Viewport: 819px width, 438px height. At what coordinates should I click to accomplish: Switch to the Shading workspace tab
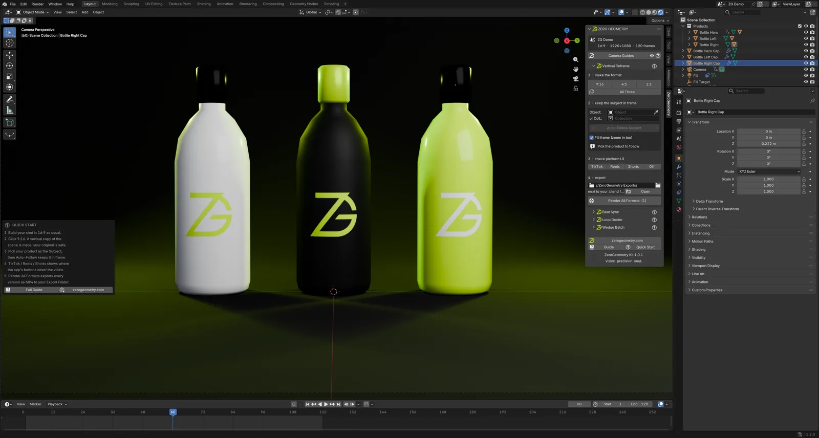204,4
